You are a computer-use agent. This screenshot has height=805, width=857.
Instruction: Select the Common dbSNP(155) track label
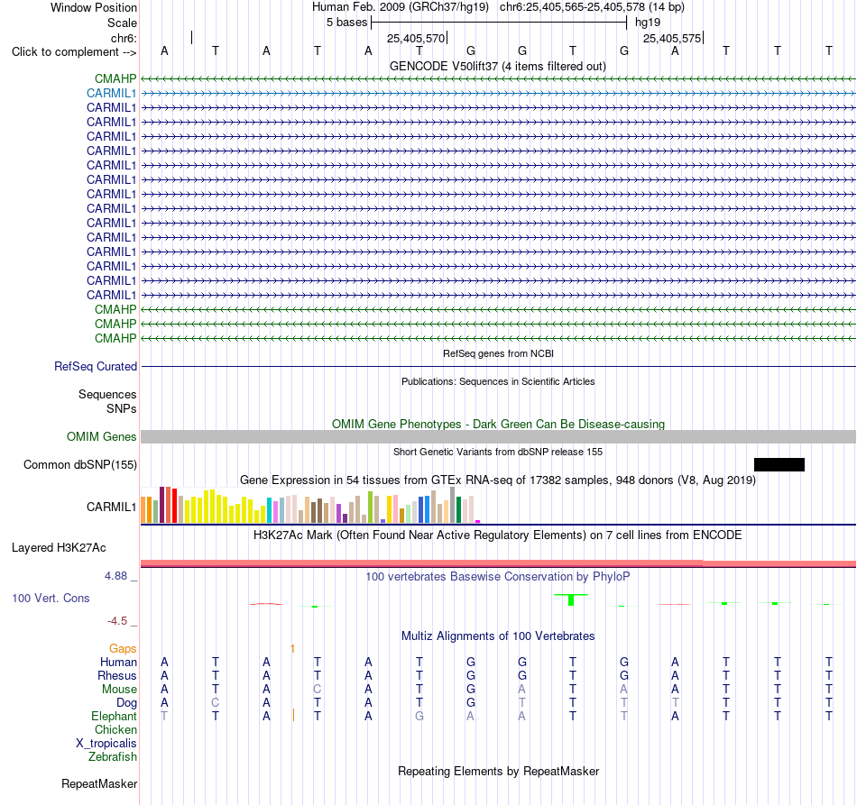click(x=80, y=465)
